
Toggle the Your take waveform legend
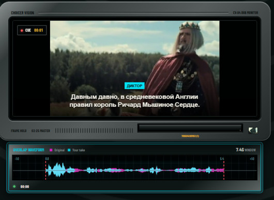tap(76, 150)
